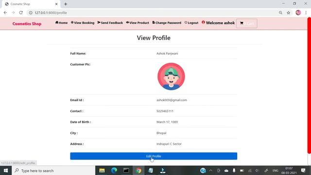Click the name Ashok Panjwani
This screenshot has height=175, width=311.
point(167,53)
